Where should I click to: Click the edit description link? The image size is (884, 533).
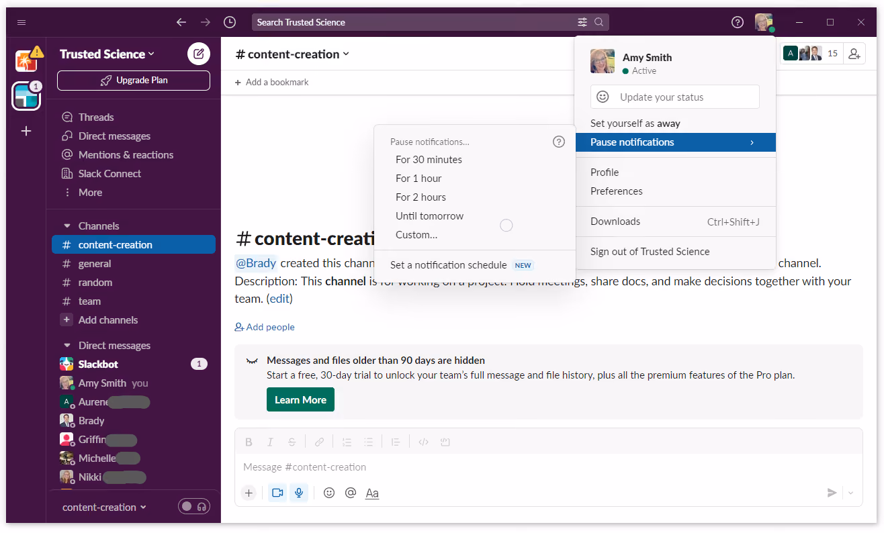279,299
